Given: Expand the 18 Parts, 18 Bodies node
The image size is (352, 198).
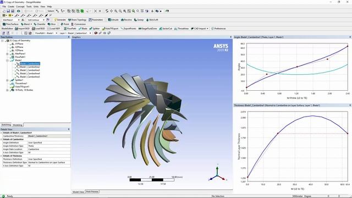Looking at the screenshot, I should (7, 90).
